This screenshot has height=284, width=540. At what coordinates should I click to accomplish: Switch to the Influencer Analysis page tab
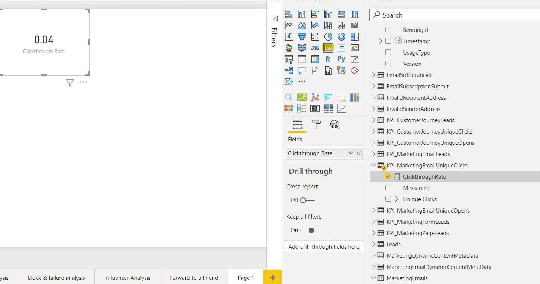coord(127,278)
